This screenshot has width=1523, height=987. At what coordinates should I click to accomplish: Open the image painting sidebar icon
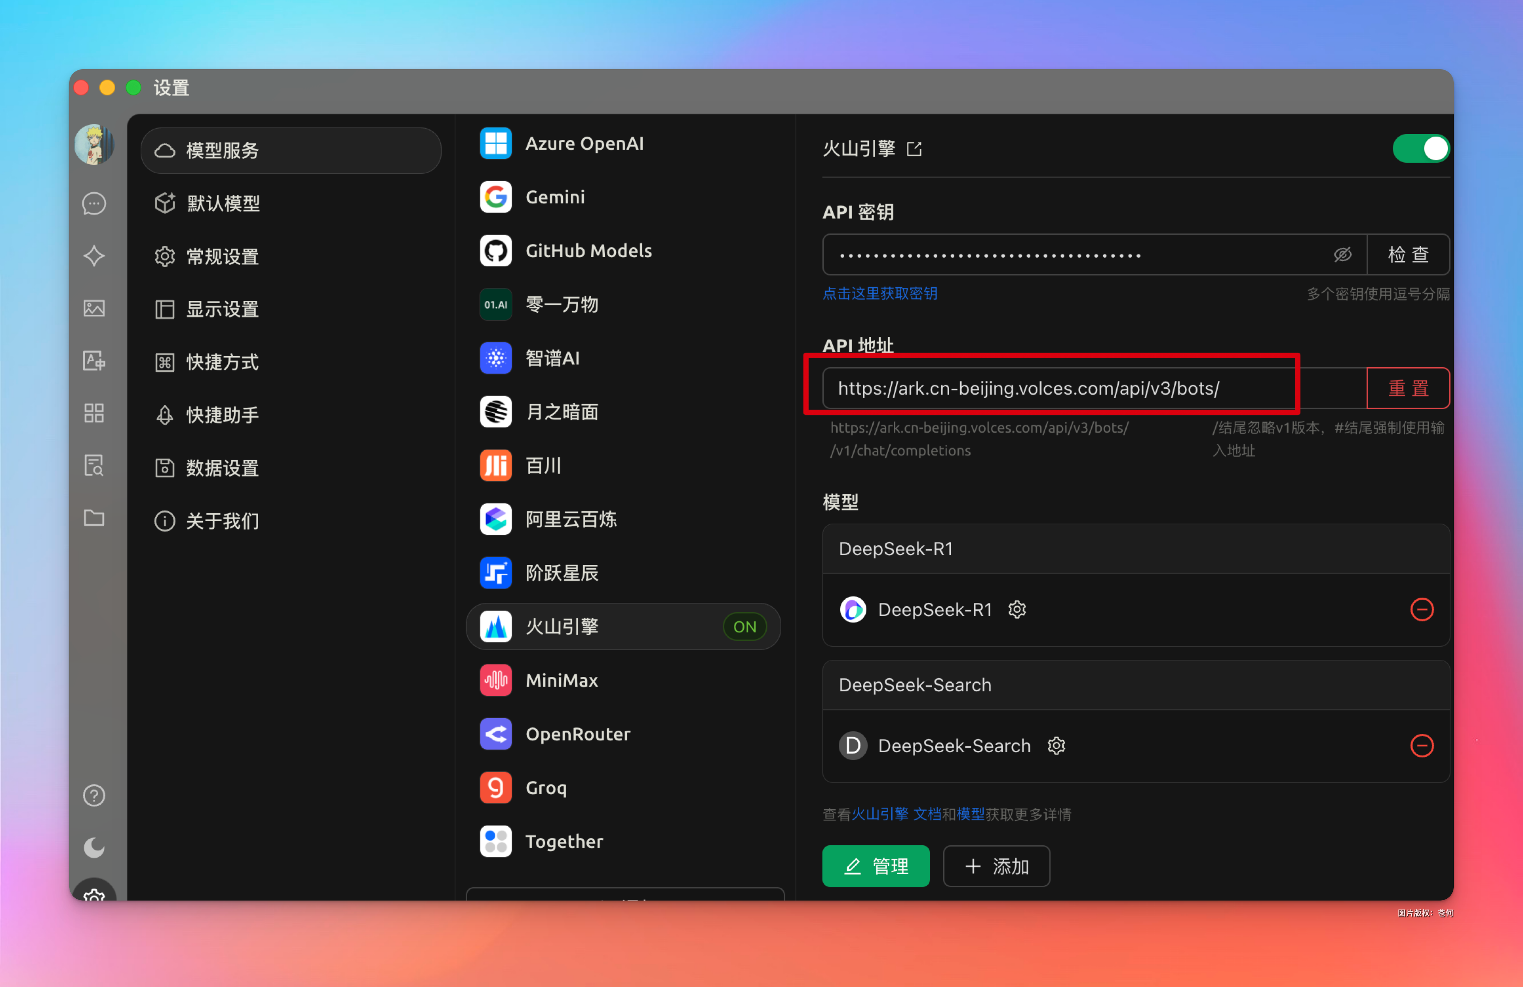coord(94,308)
